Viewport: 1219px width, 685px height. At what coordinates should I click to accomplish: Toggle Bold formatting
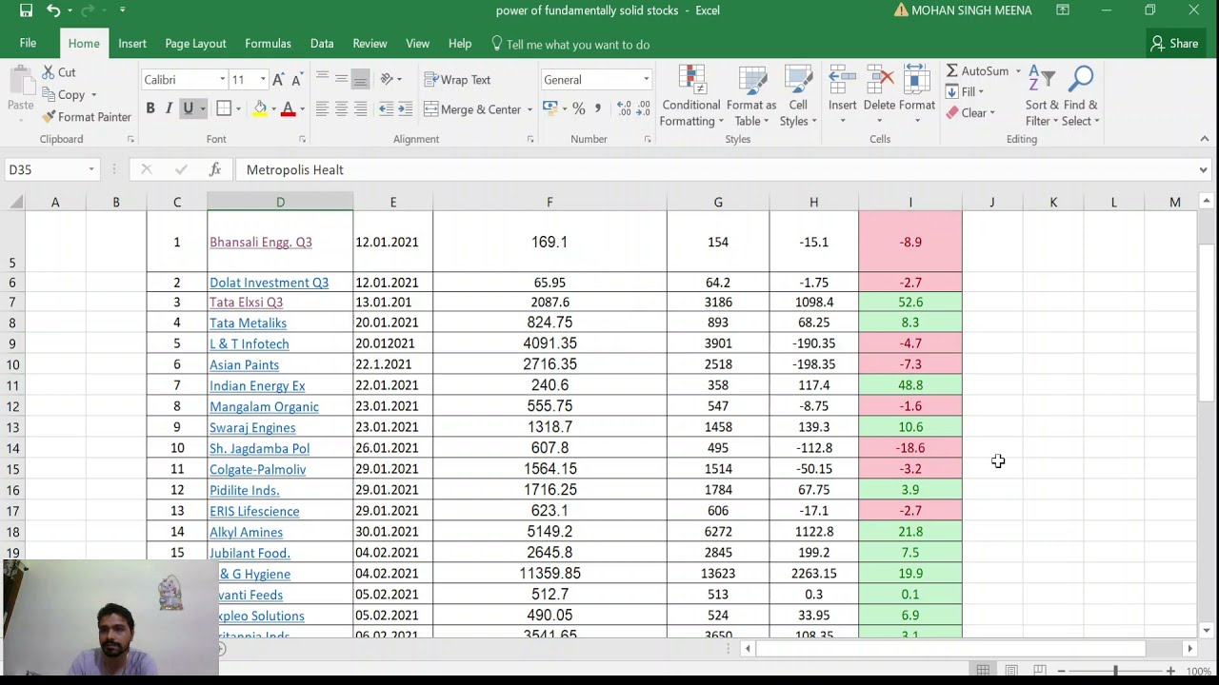pyautogui.click(x=150, y=108)
